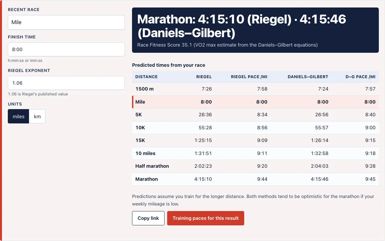Click Daniels–Gilbert 10K time 55:57

[322, 128]
